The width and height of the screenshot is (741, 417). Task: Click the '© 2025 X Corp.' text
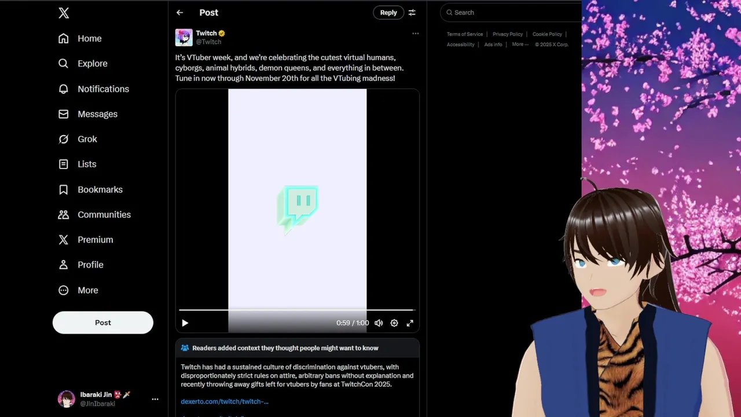[x=552, y=45]
